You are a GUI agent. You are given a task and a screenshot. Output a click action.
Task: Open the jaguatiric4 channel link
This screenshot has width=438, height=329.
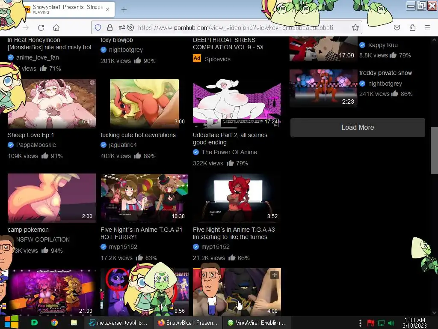[x=123, y=145]
